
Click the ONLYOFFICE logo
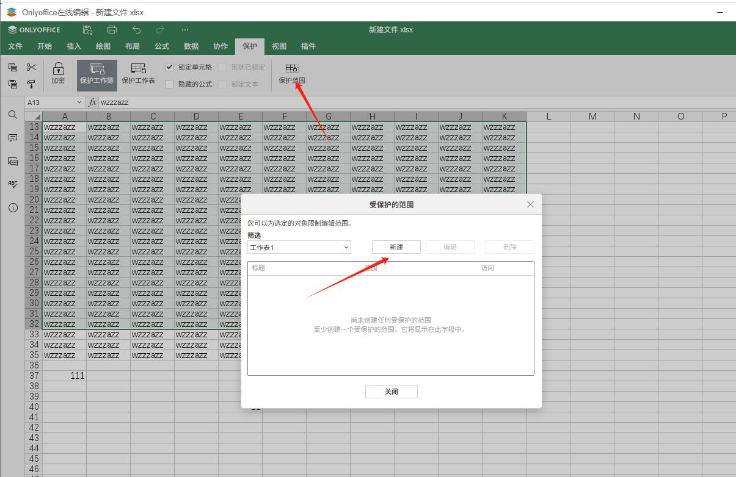[34, 29]
